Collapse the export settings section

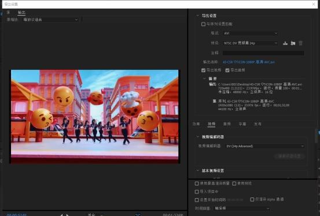[197, 16]
